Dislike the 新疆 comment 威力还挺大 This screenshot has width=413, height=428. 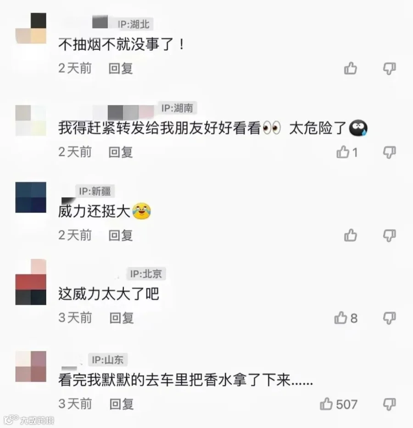click(x=390, y=236)
